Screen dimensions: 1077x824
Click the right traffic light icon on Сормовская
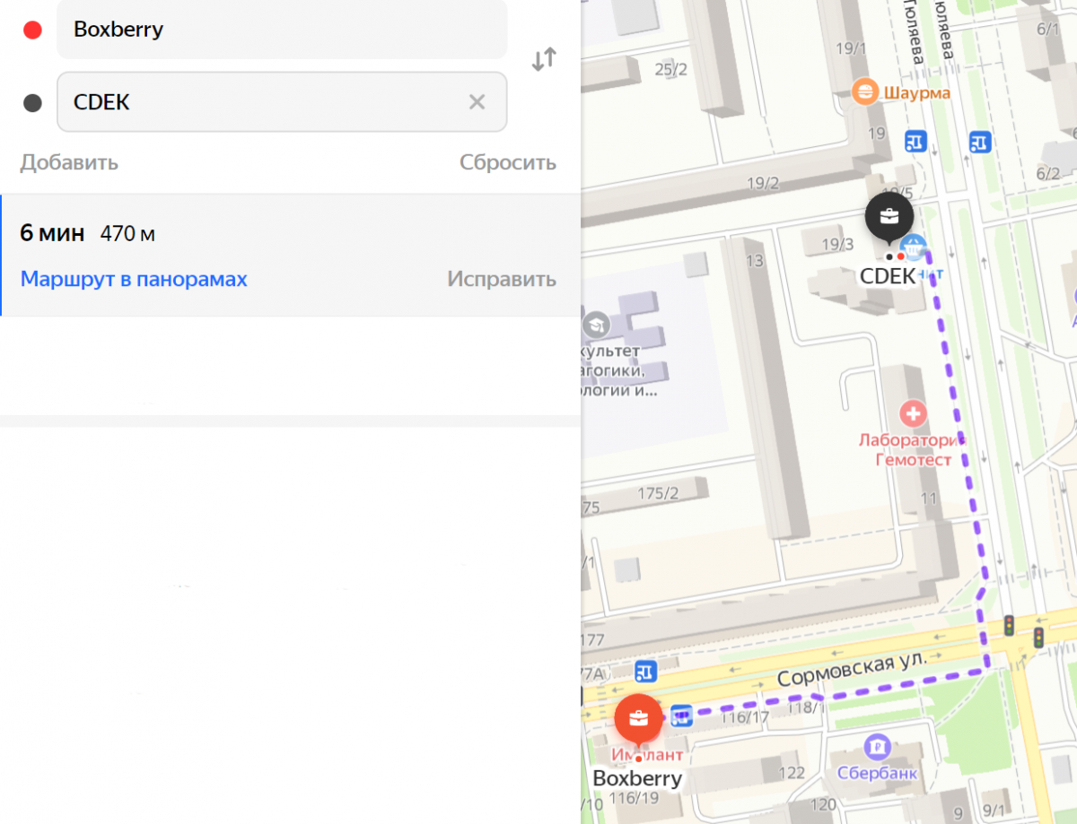pos(1039,638)
